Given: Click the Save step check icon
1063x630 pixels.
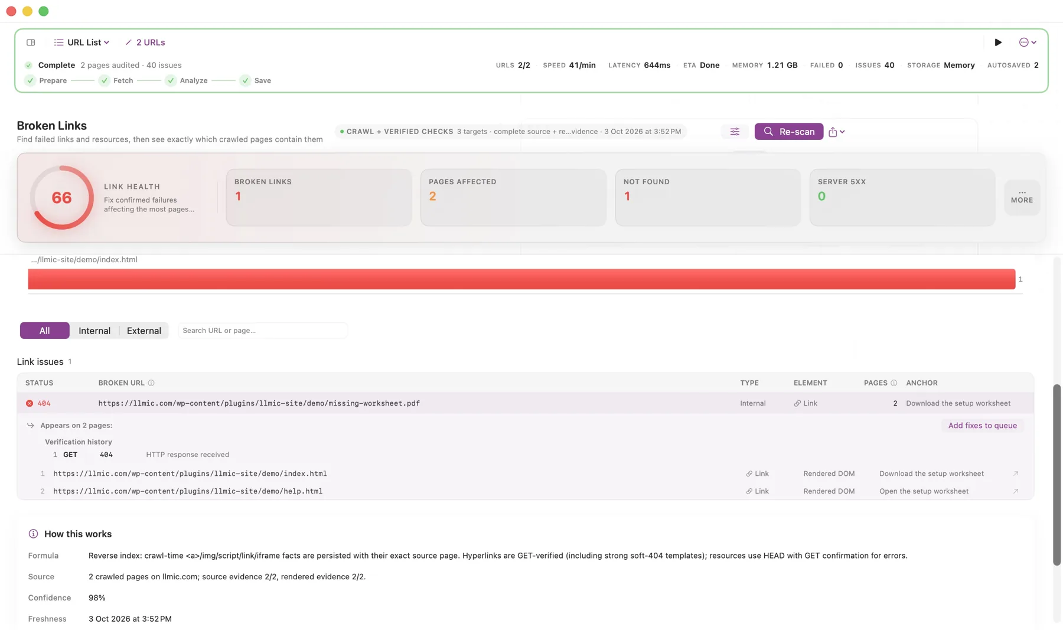Looking at the screenshot, I should coord(245,80).
